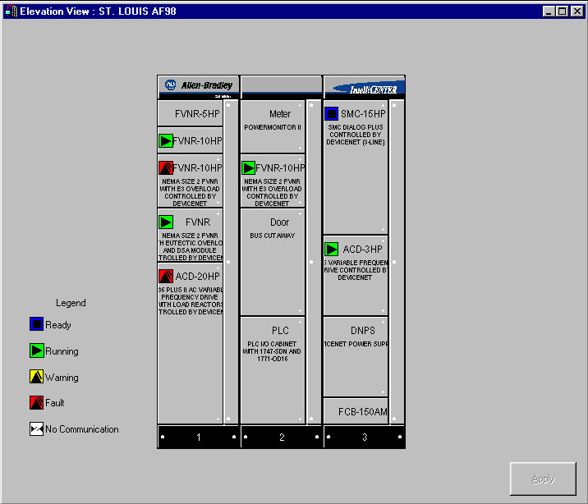
Task: Select the PLC I/O cabinet unit
Action: coord(273,370)
